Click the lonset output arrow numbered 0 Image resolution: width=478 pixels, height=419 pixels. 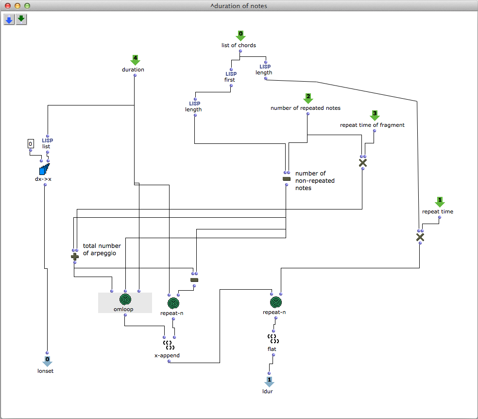point(47,361)
